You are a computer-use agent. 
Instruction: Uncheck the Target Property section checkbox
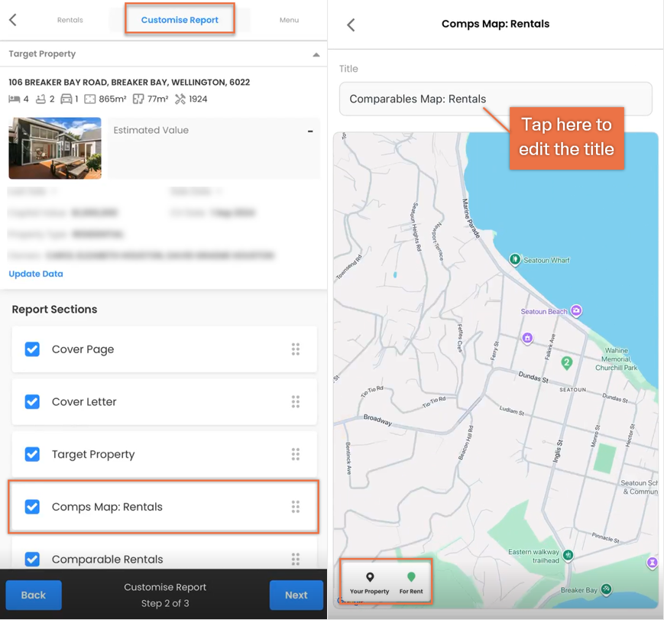(32, 454)
